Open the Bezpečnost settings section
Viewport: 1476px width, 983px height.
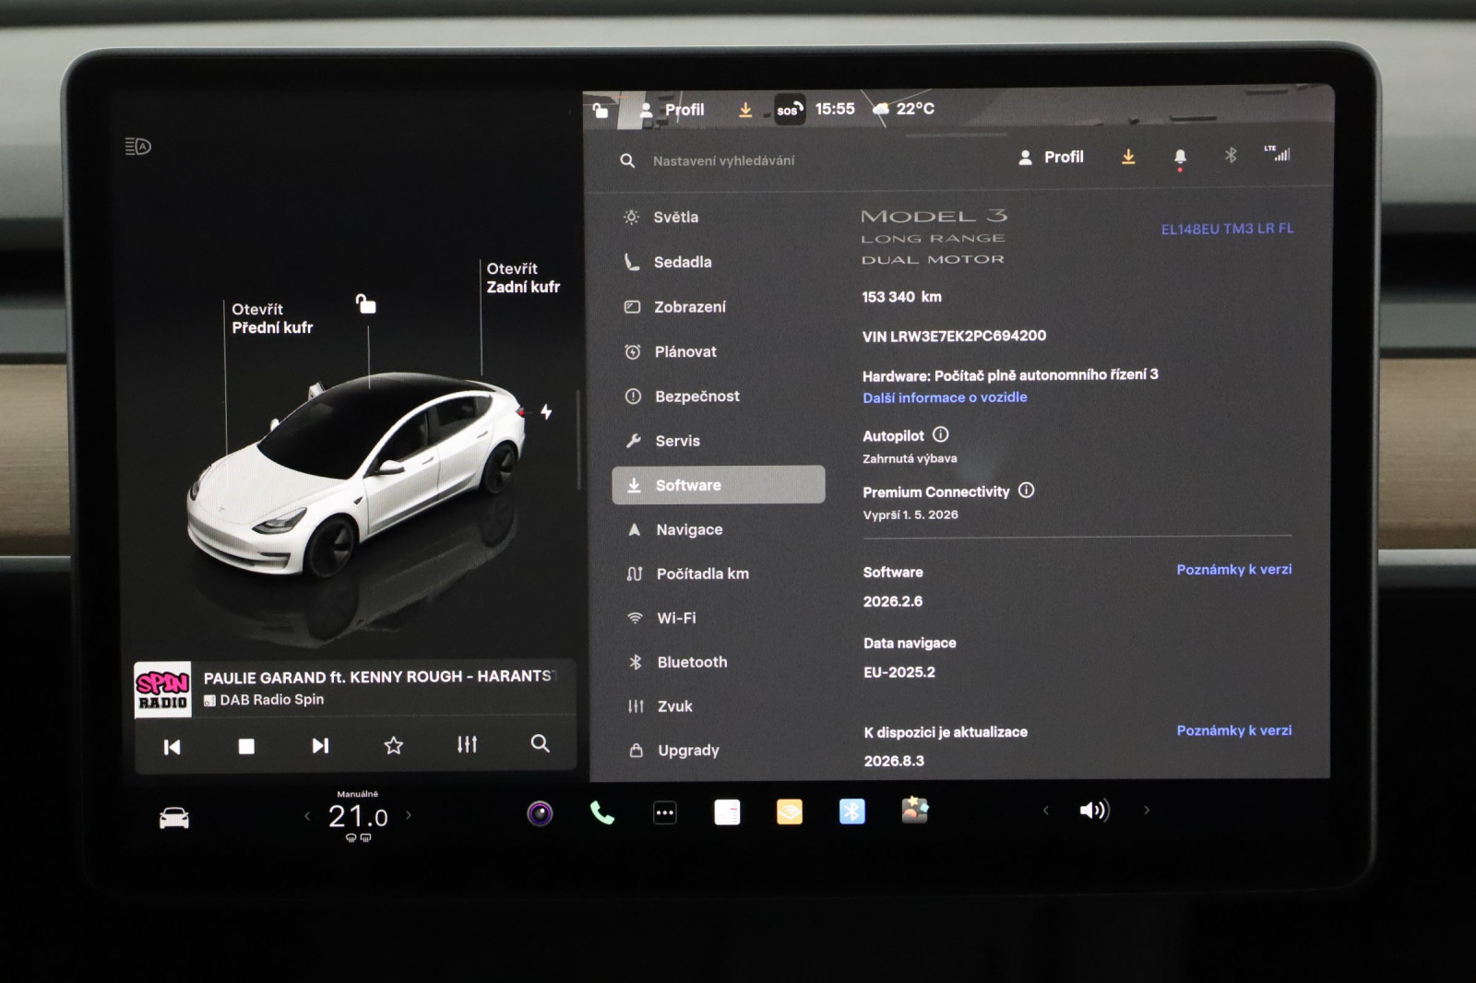point(696,397)
